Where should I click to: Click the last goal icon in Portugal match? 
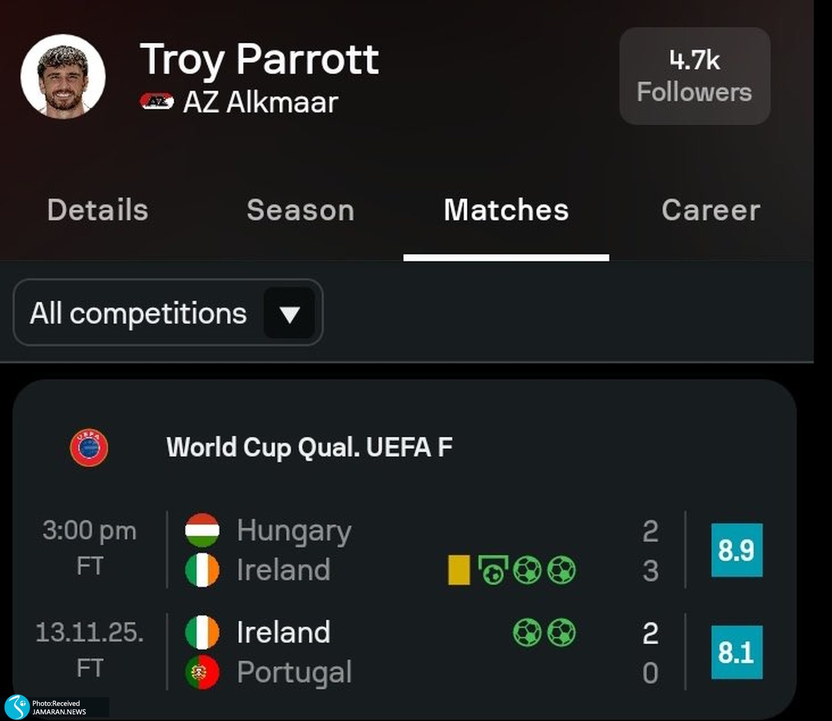[561, 632]
